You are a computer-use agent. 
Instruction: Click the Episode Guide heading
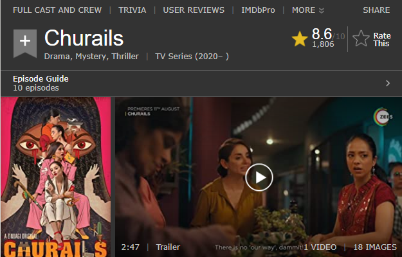tap(41, 79)
